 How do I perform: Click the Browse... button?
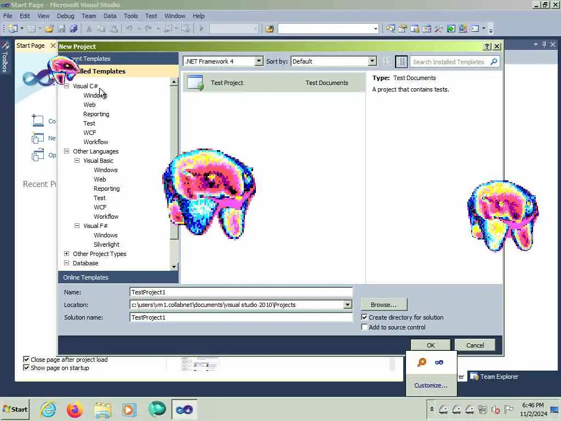point(383,305)
